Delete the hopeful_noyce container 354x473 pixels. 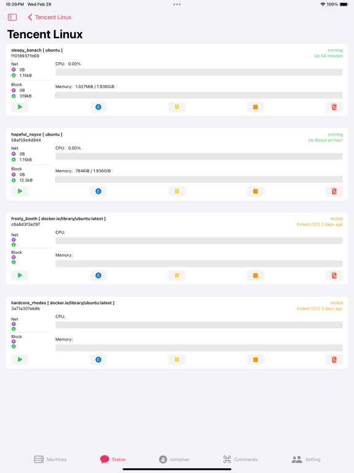point(334,191)
